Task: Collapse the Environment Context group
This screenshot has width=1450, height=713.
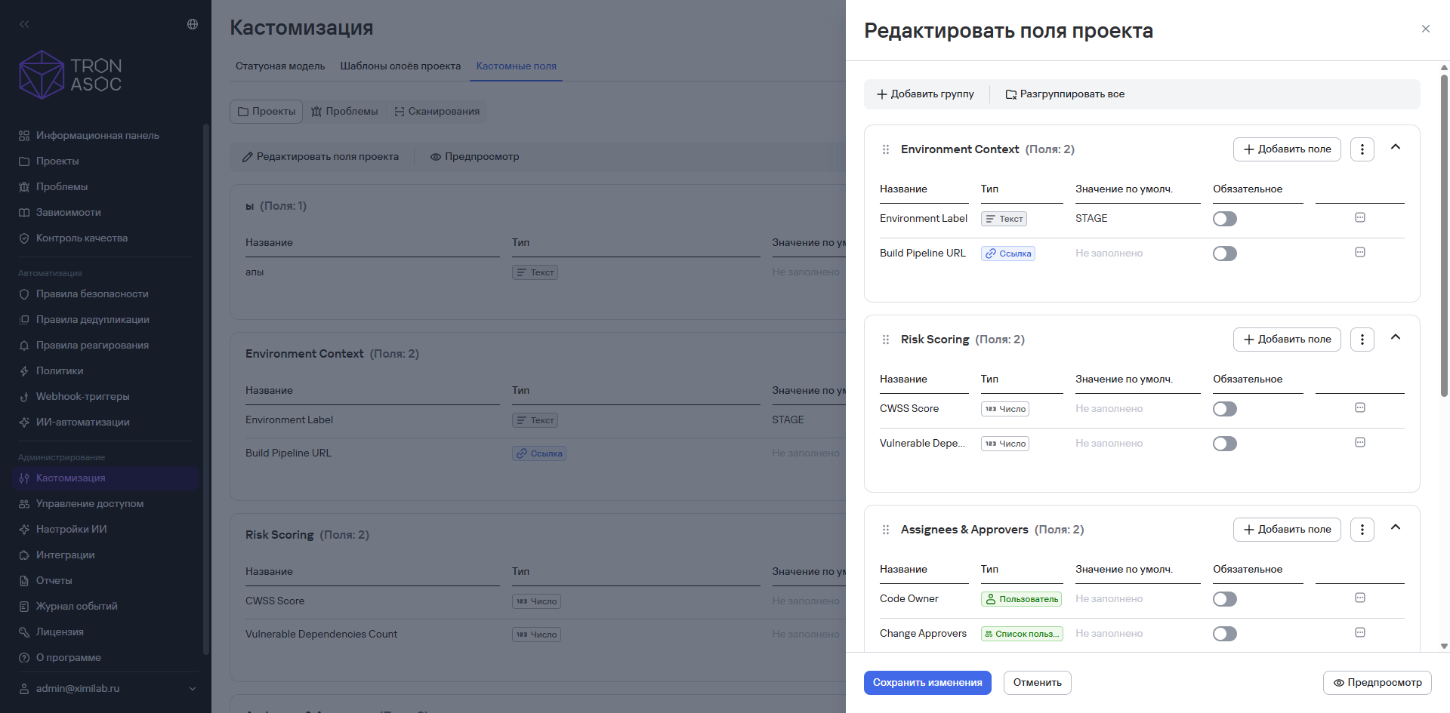Action: click(1396, 148)
